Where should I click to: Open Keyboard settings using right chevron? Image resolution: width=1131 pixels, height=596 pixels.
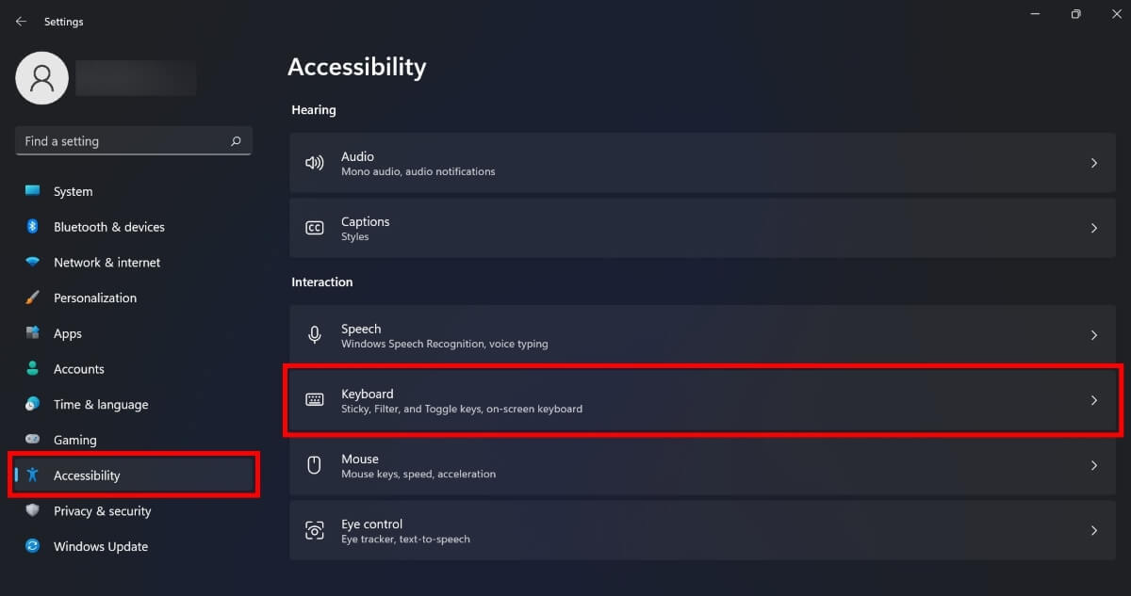(x=1094, y=400)
